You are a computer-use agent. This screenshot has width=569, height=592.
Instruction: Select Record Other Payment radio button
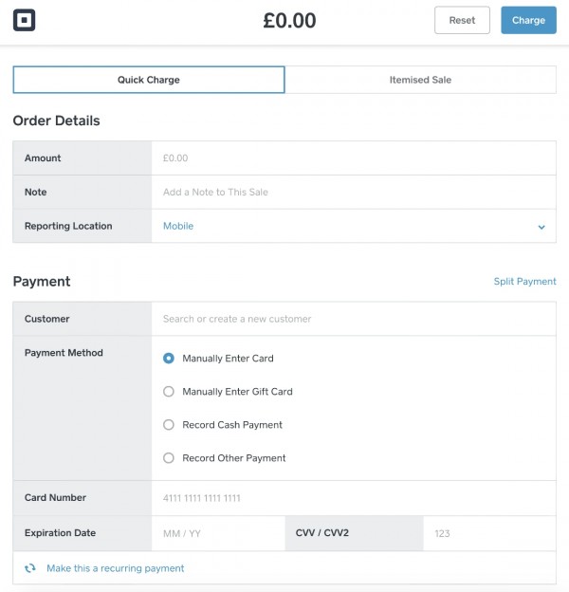tap(169, 458)
